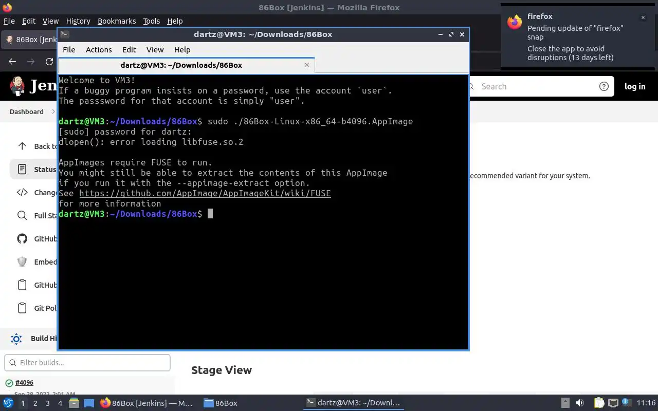Open clipboard manager tray icon
658x411 pixels.
[599, 403]
